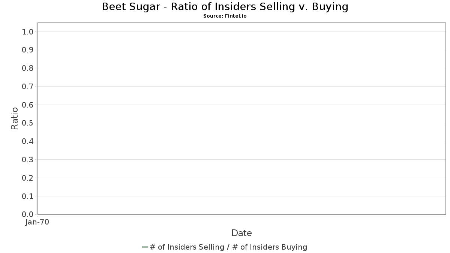
Task: Select the 0.3 y-axis tick label
Action: coord(28,160)
